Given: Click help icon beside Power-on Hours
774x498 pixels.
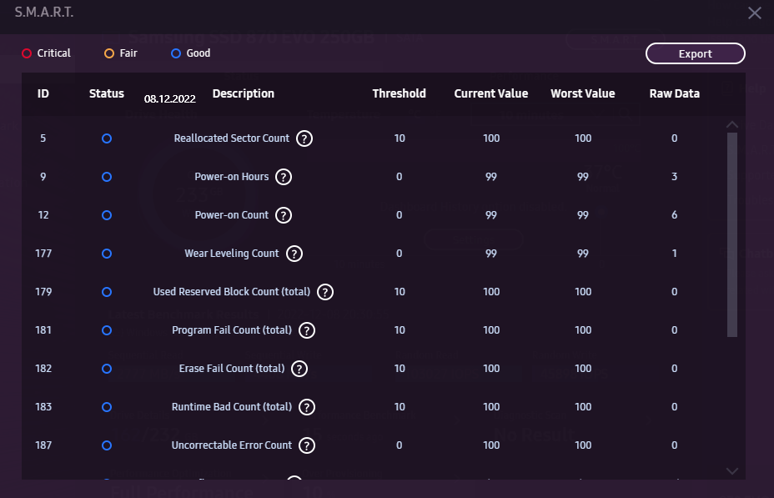Looking at the screenshot, I should click(284, 177).
